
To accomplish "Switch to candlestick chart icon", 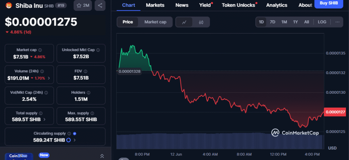I will 201,22.
